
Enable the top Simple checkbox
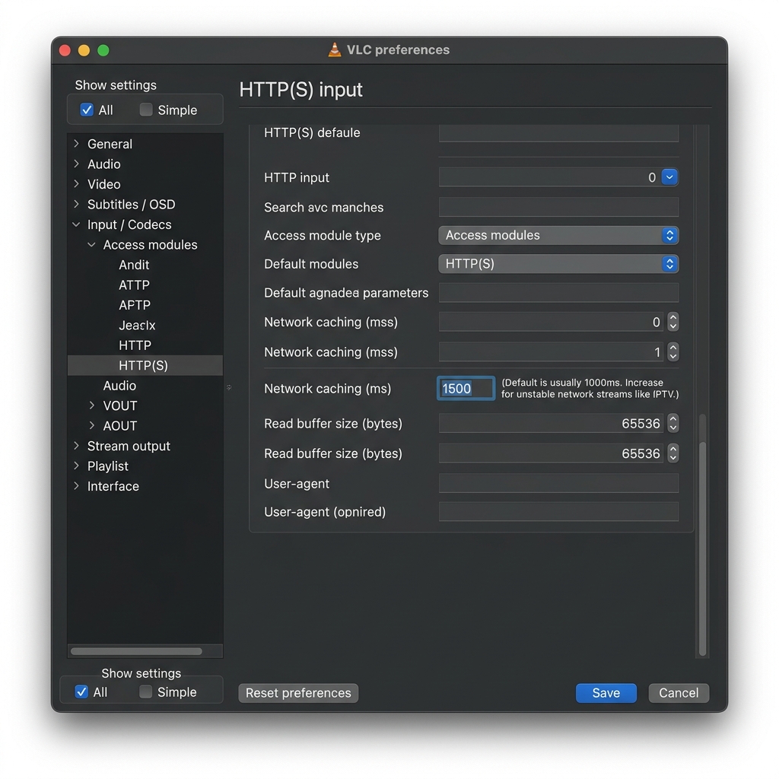[x=146, y=110]
